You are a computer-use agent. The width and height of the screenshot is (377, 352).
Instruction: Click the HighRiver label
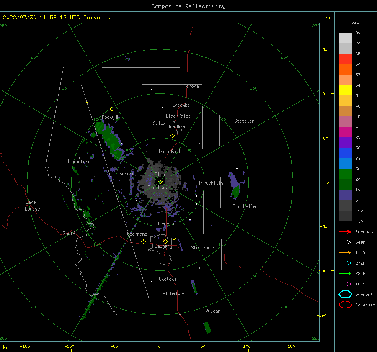point(173,294)
